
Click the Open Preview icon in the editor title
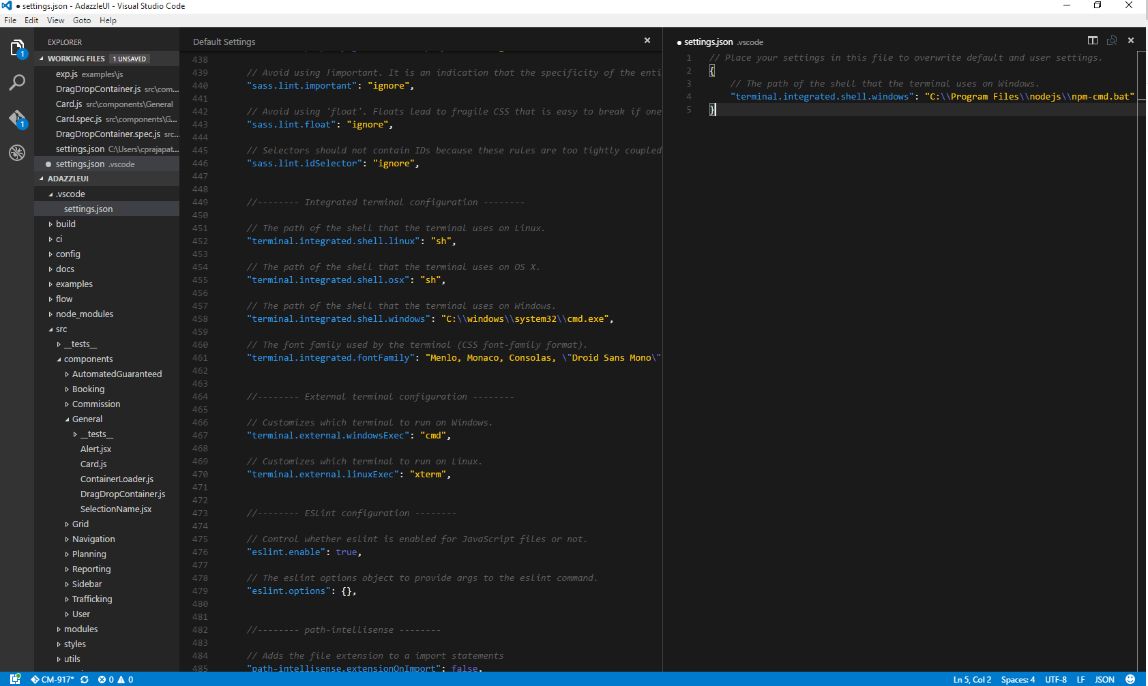(x=1111, y=40)
